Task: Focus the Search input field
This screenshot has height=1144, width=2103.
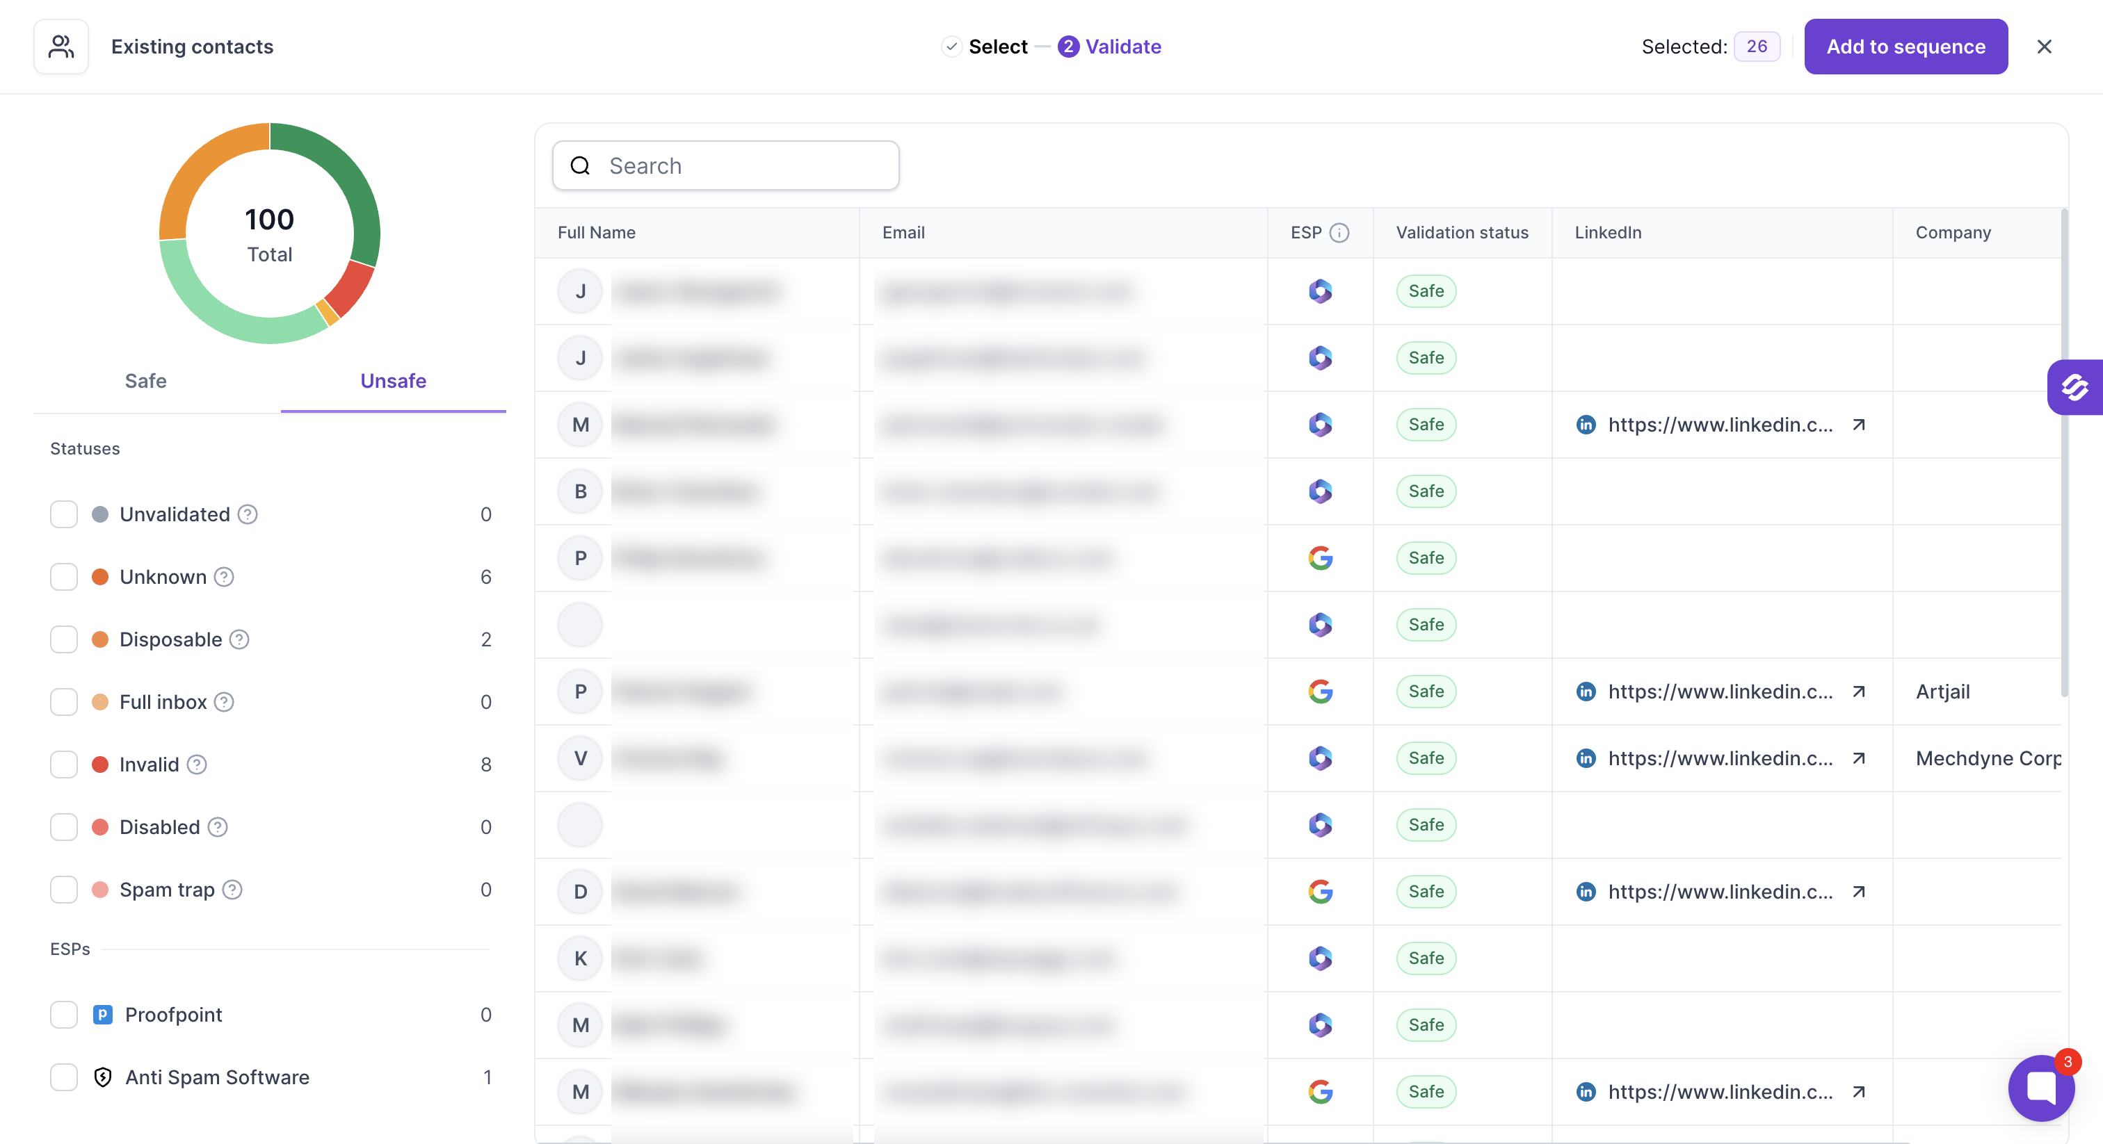Action: click(726, 165)
